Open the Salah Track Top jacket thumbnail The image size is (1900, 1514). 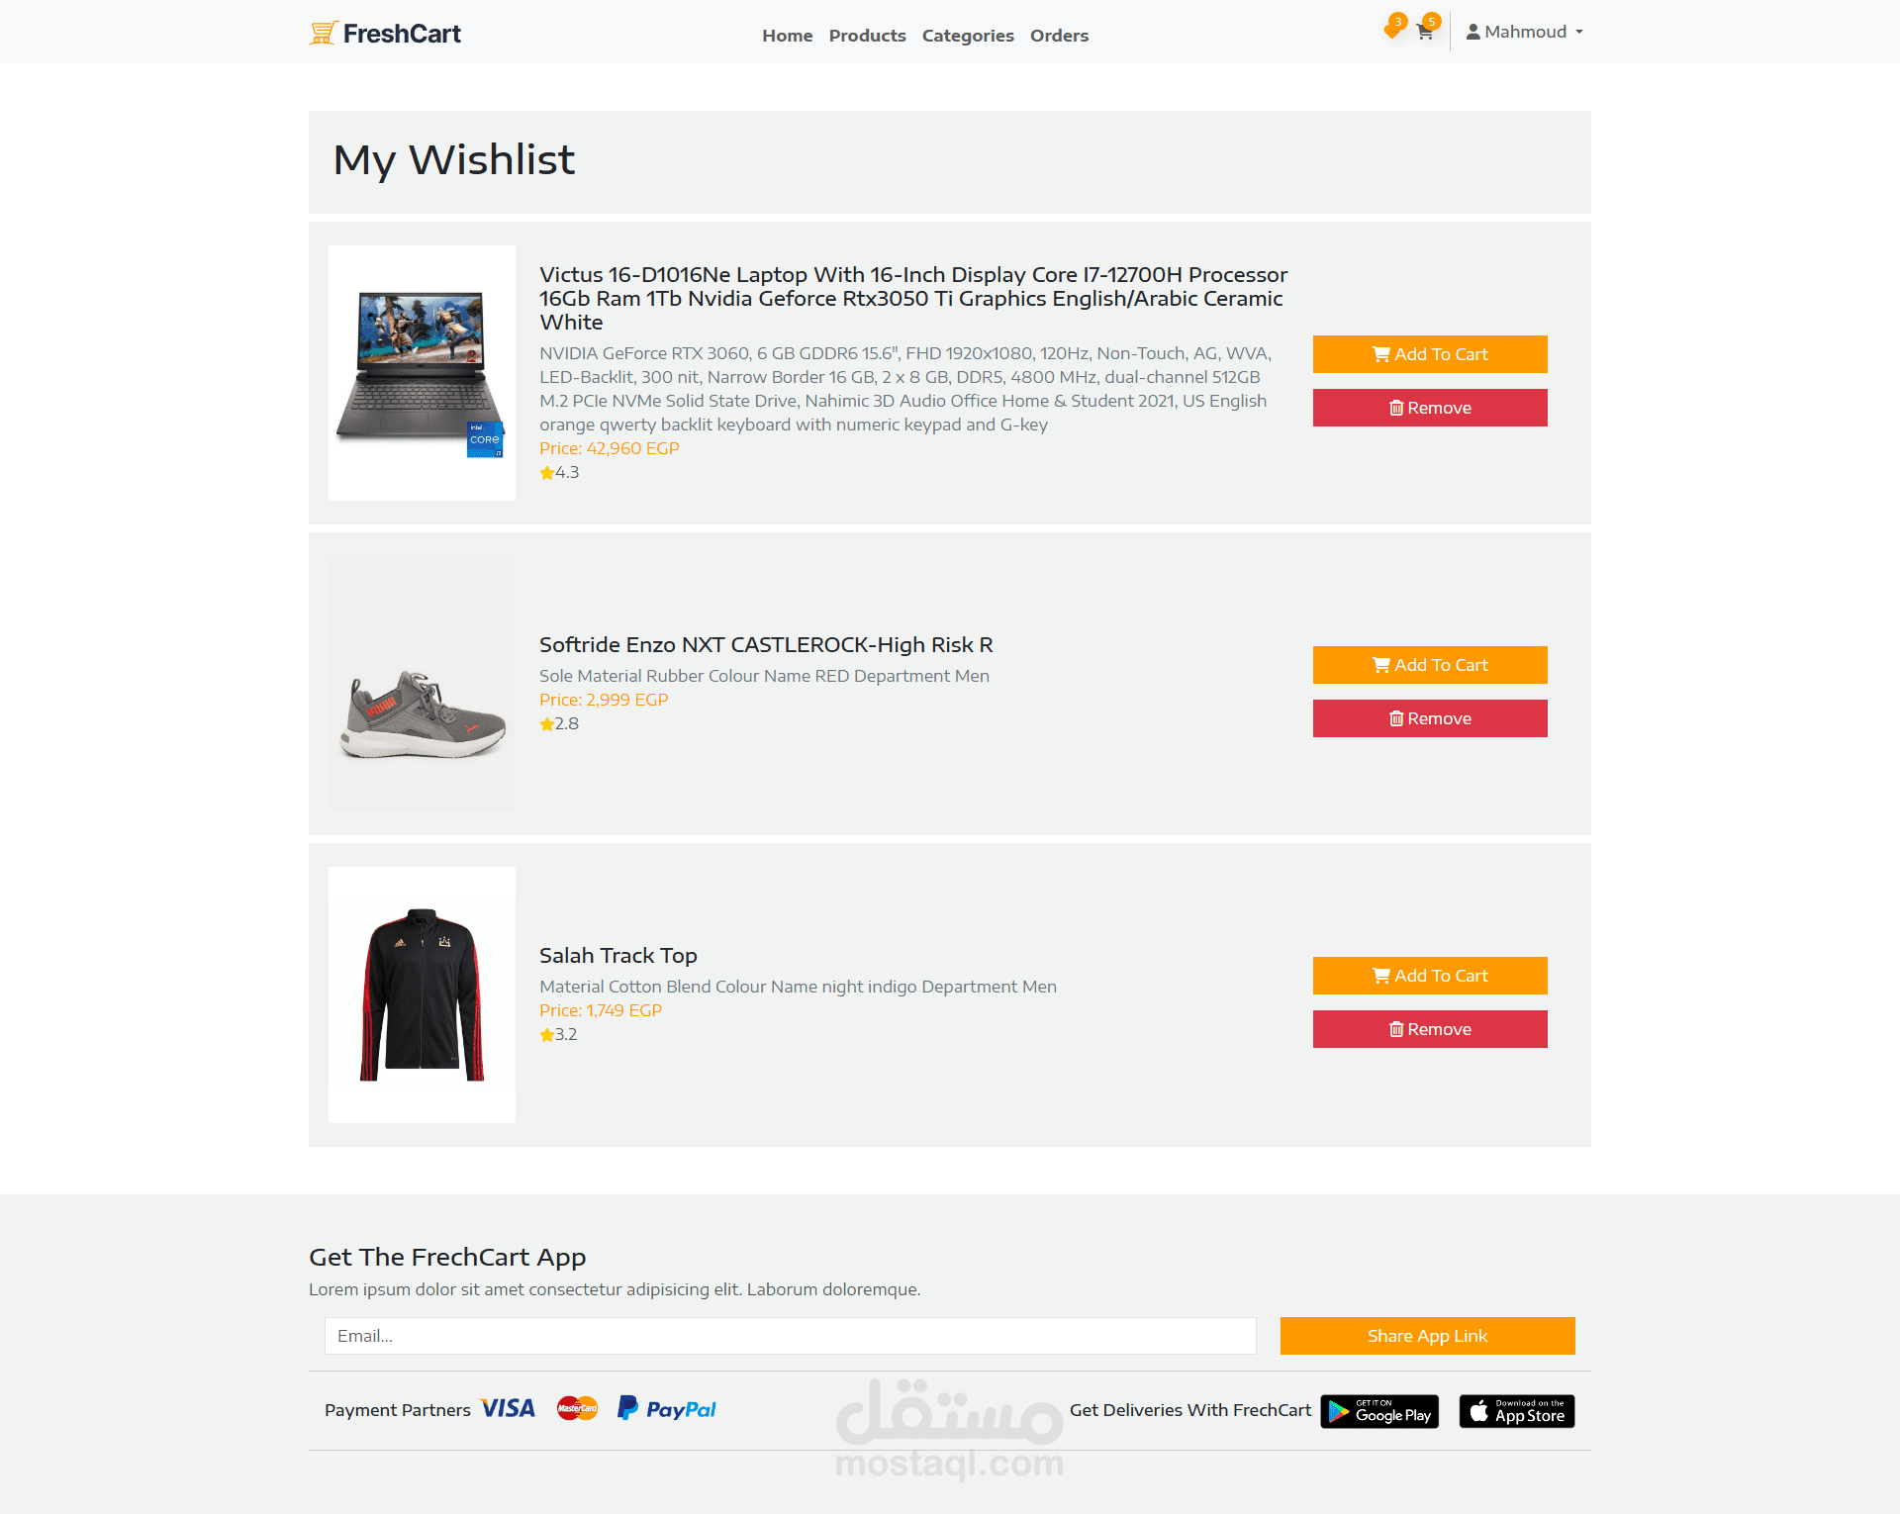click(x=422, y=994)
